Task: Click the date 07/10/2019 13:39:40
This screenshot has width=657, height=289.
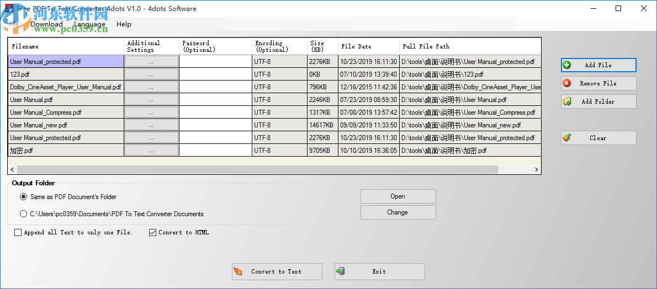Action: 369,74
